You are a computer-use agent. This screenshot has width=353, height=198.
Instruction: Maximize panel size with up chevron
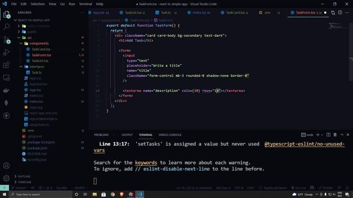pos(342,135)
